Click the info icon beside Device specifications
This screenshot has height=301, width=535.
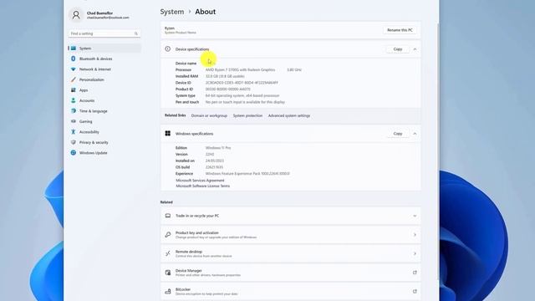(x=167, y=49)
